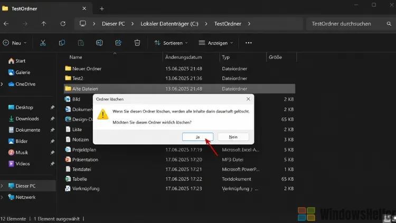Select the Notizen file
This screenshot has width=396, height=223.
pyautogui.click(x=80, y=140)
